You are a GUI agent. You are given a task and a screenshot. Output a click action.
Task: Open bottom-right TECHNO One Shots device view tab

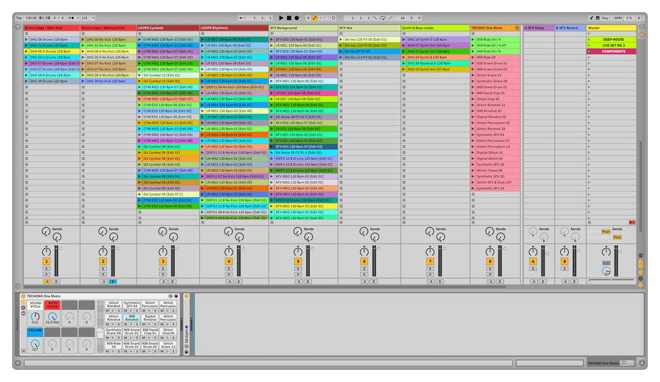(610, 363)
